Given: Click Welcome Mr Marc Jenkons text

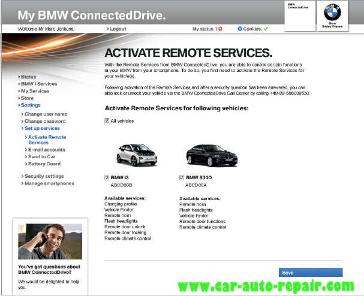Looking at the screenshot, I should [46, 29].
